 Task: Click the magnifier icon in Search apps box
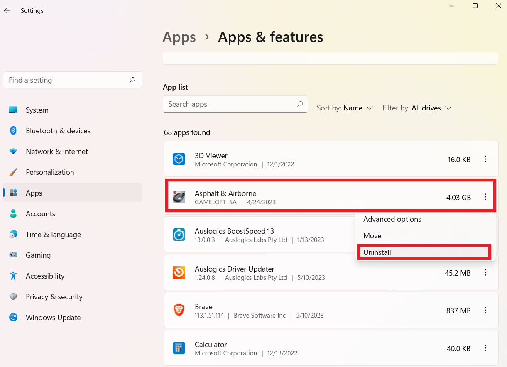pos(300,104)
